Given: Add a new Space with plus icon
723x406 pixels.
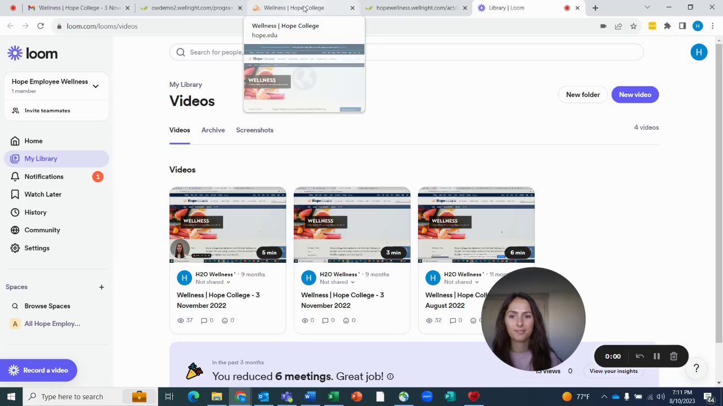Looking at the screenshot, I should click(x=102, y=287).
